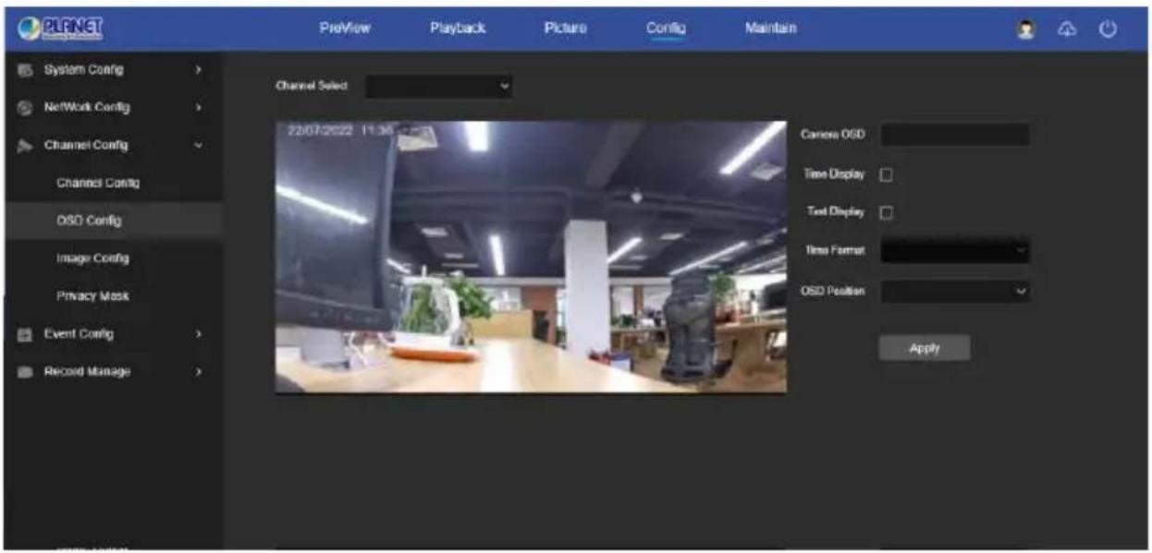Switch to the Maintain tab
Screen dimensions: 1152x553
click(770, 29)
